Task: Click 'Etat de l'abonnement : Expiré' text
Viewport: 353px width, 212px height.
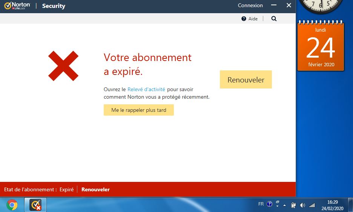Action: coord(39,189)
